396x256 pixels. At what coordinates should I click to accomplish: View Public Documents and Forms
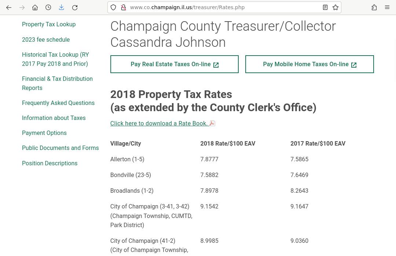point(60,148)
